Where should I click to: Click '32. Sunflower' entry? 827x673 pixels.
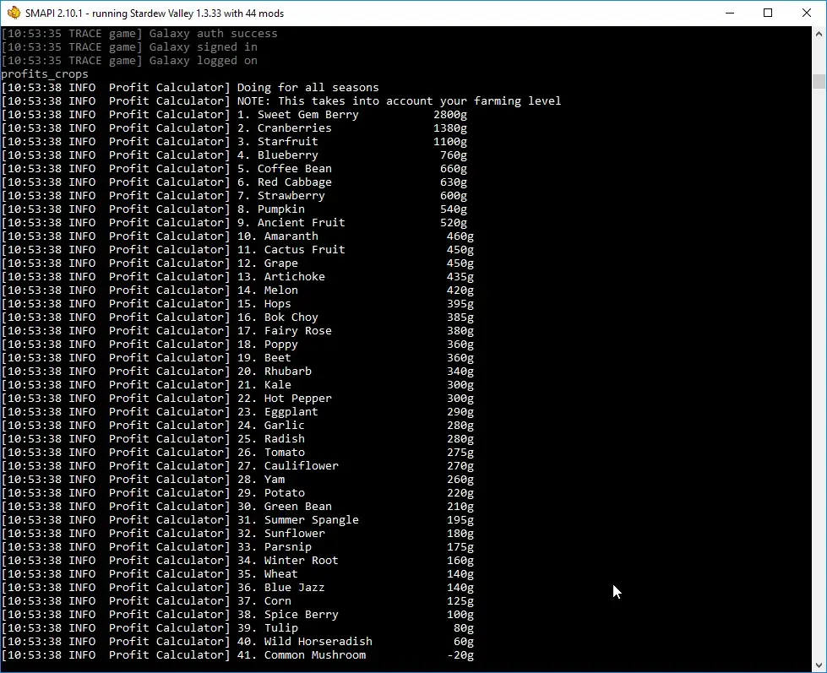(281, 534)
